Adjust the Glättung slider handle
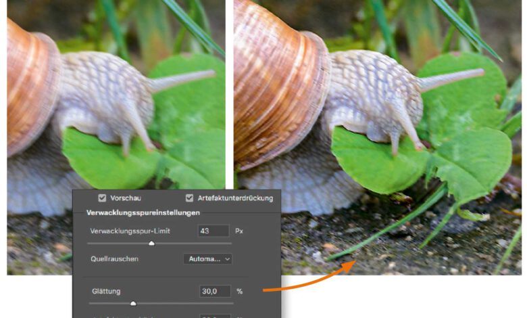This screenshot has width=527, height=318. click(133, 304)
